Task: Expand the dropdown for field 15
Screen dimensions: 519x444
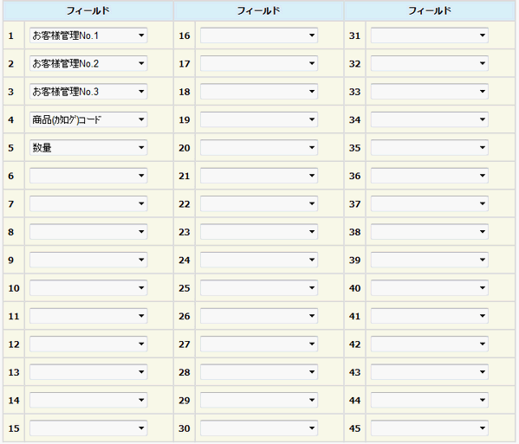Action: coord(88,428)
